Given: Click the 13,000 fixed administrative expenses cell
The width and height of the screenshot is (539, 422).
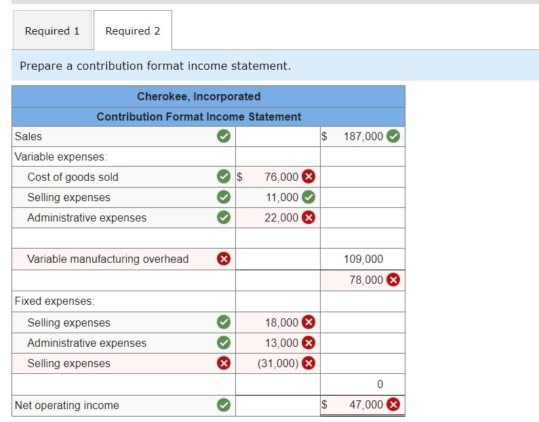Looking at the screenshot, I should pos(278,343).
